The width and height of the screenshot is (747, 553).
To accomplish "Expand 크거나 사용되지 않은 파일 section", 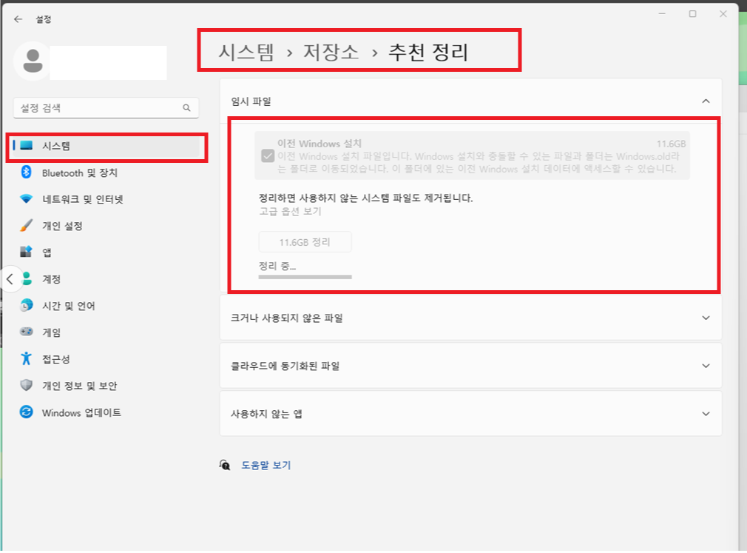I will coord(706,318).
